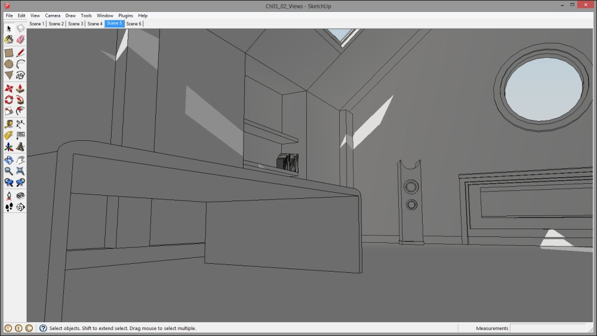
Task: Click the books on the shelf in the model
Action: (x=288, y=162)
